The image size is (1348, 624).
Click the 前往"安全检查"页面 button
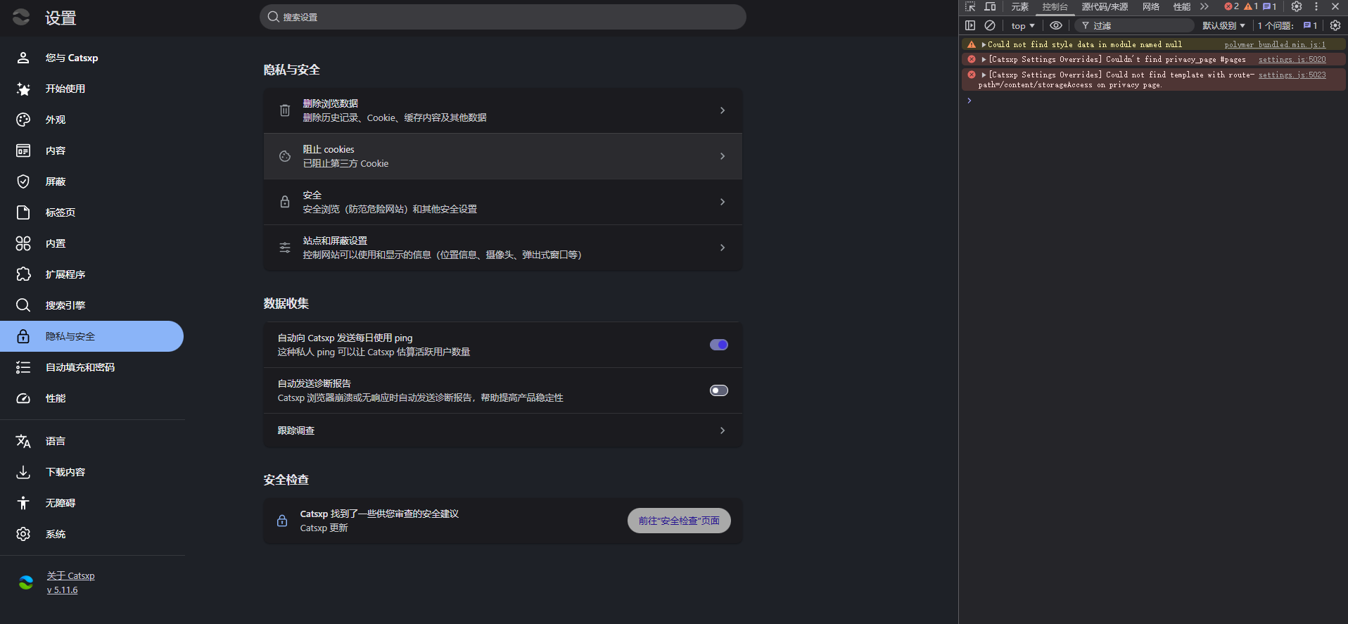click(x=679, y=521)
